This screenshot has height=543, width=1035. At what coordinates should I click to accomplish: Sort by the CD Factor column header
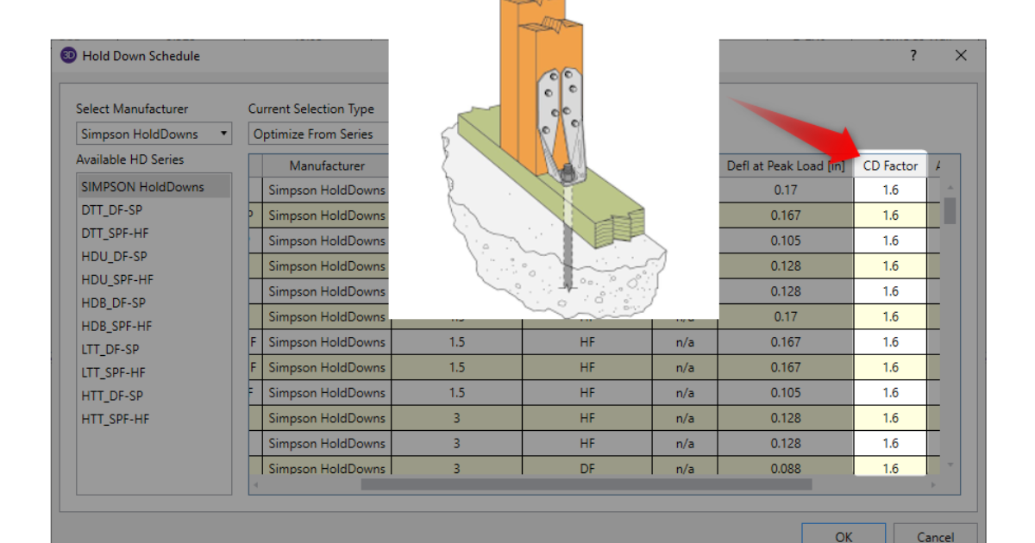(x=890, y=165)
